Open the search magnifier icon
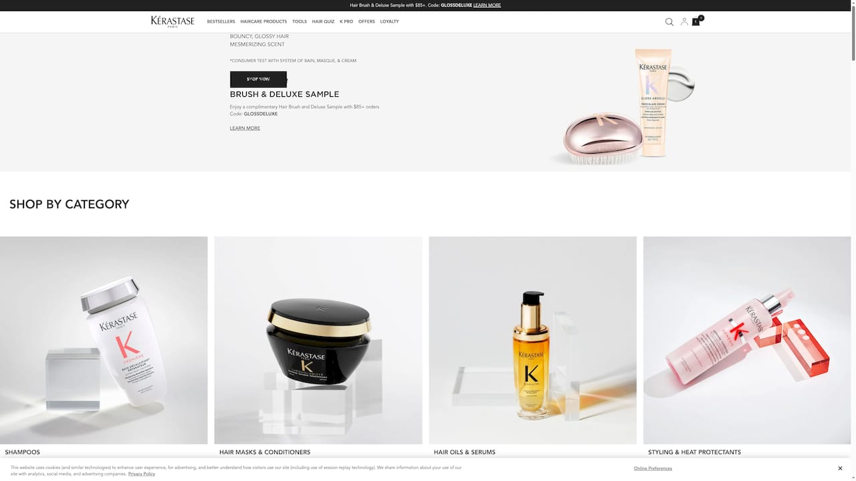The image size is (856, 481). pos(669,22)
